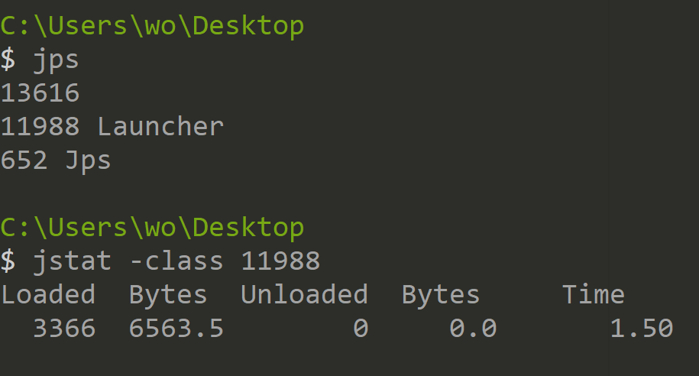Click the Launcher process name
The image size is (699, 376).
[x=160, y=127]
